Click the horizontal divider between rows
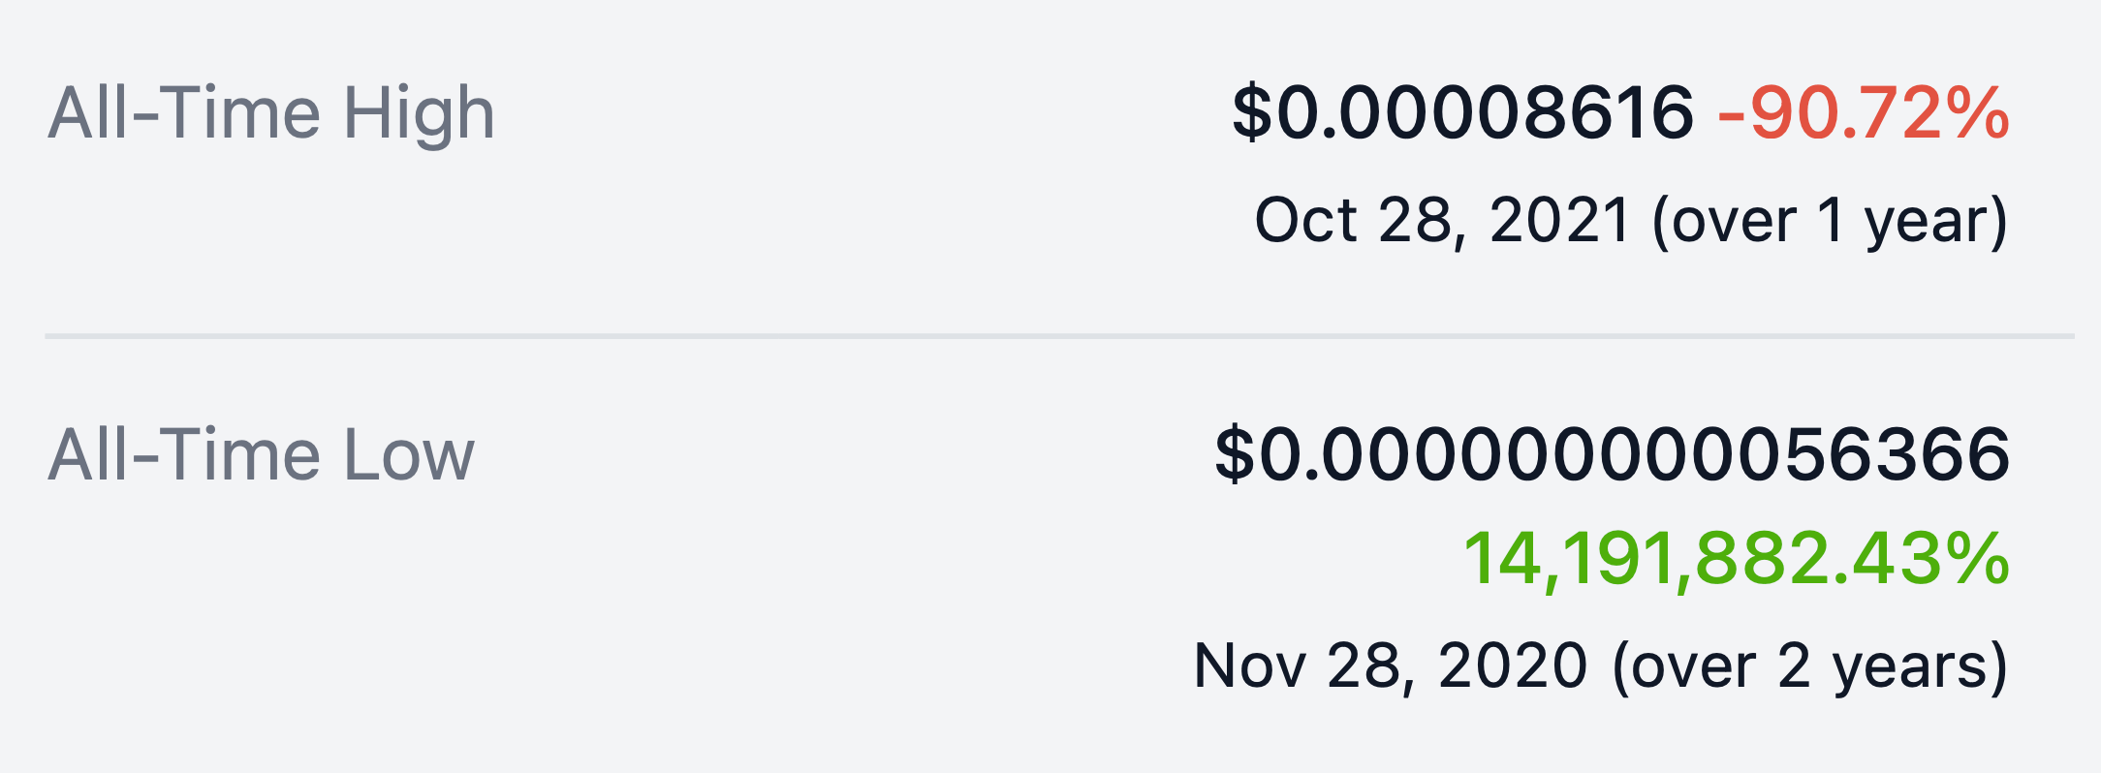The width and height of the screenshot is (2101, 773). tap(1058, 336)
